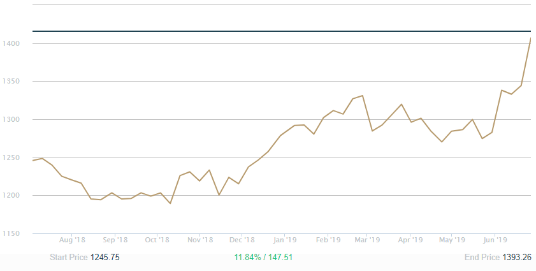Select the 1300 y-axis label
Screen dimensions: 536x271
(11, 119)
